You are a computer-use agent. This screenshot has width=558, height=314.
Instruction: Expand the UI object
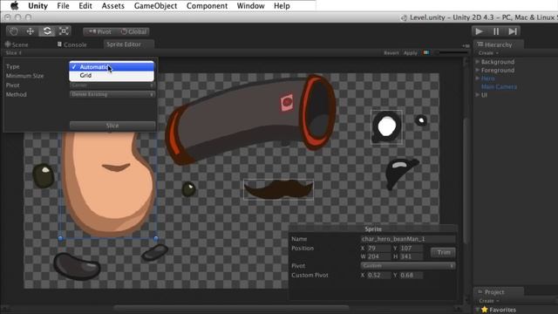478,95
